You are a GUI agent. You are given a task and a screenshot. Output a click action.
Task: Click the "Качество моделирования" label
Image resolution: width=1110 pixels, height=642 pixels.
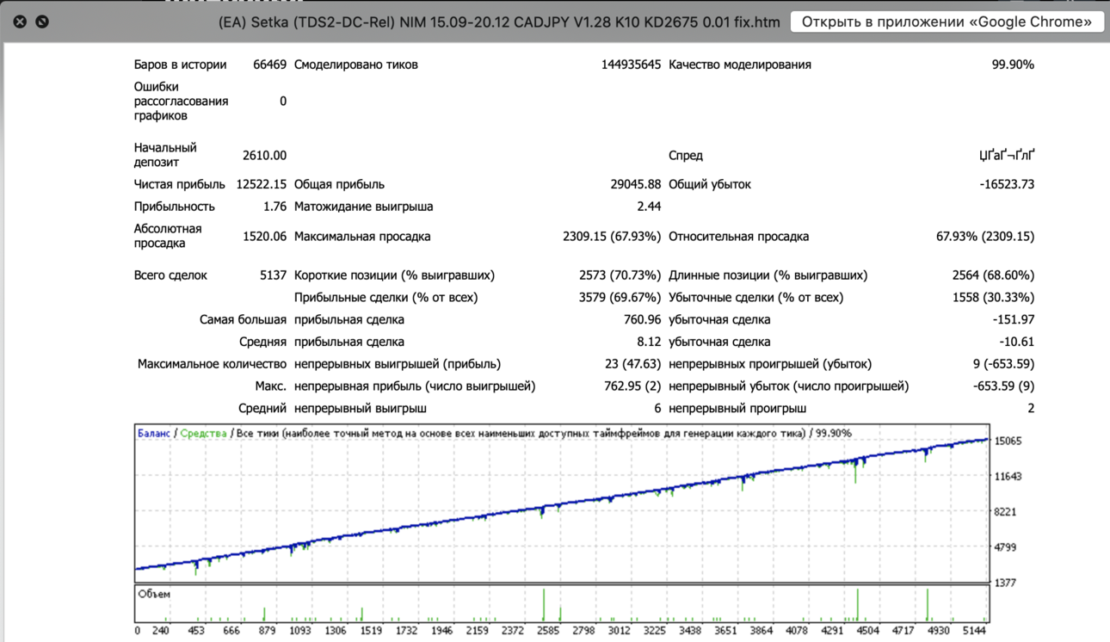click(x=740, y=65)
